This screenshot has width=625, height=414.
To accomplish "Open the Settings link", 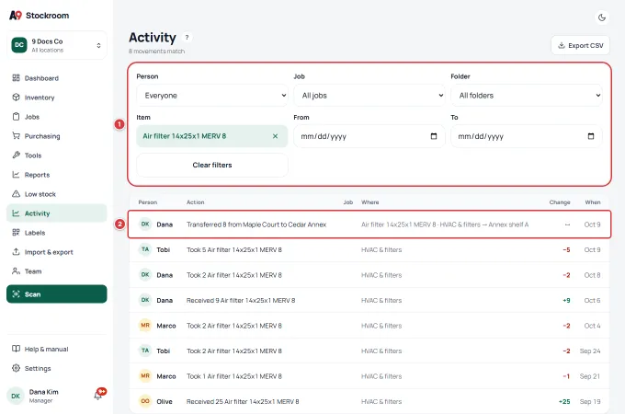I will [x=57, y=368].
